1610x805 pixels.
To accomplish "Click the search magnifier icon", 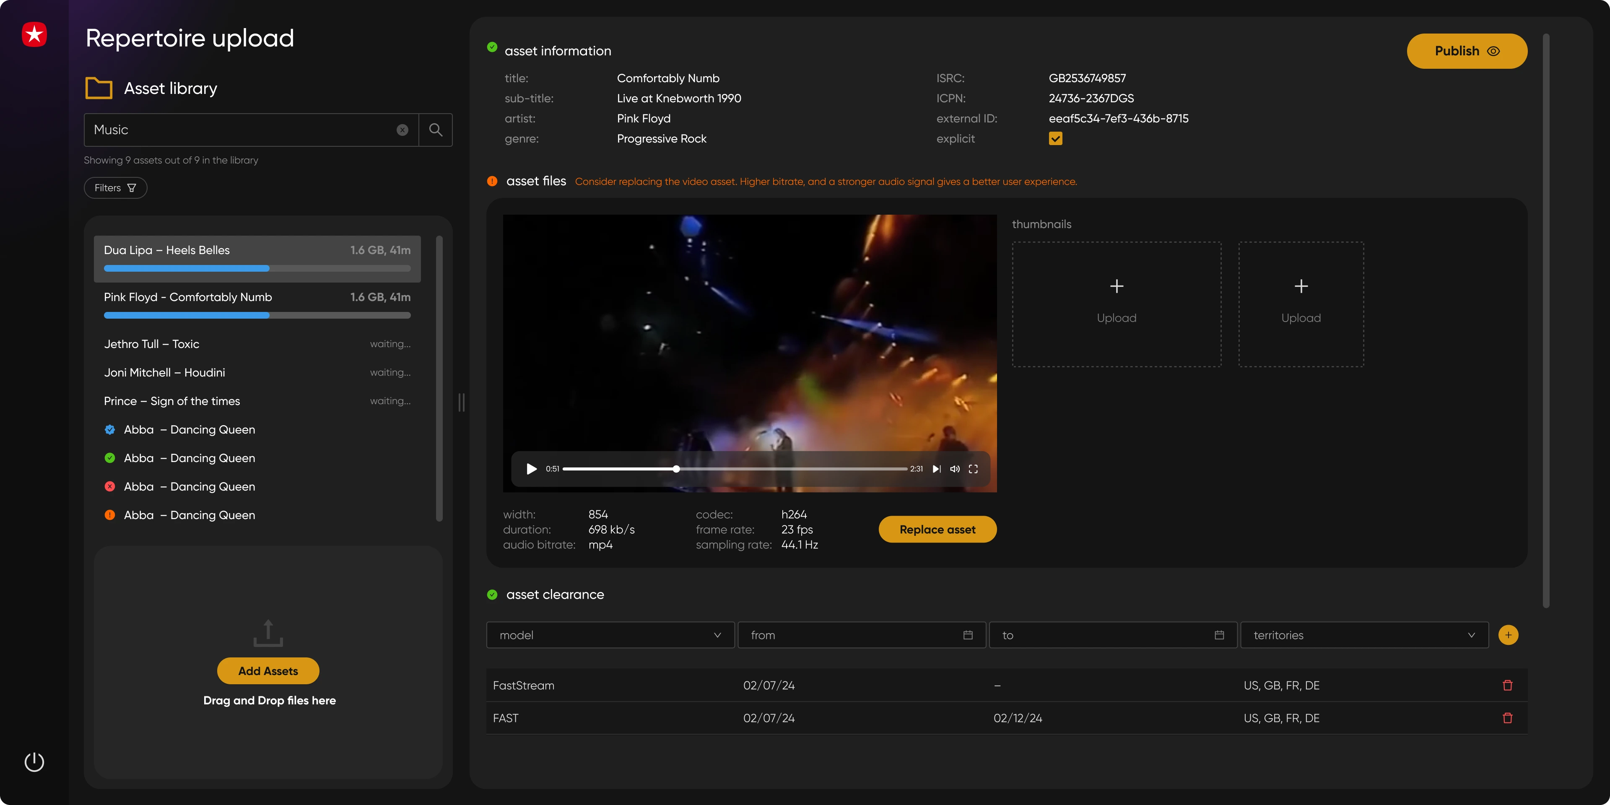I will (x=436, y=130).
